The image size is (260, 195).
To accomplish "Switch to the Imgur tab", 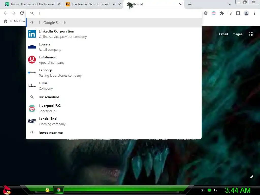I will tap(33, 4).
